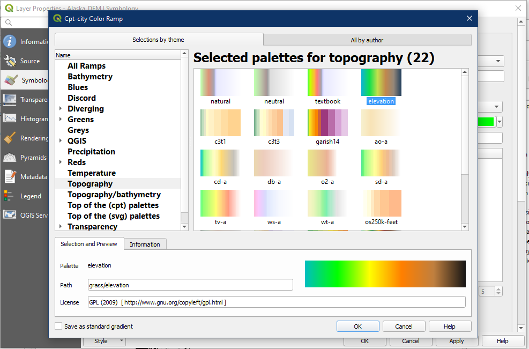Click the Information sidebar icon
Image resolution: width=529 pixels, height=349 pixels.
(10, 42)
